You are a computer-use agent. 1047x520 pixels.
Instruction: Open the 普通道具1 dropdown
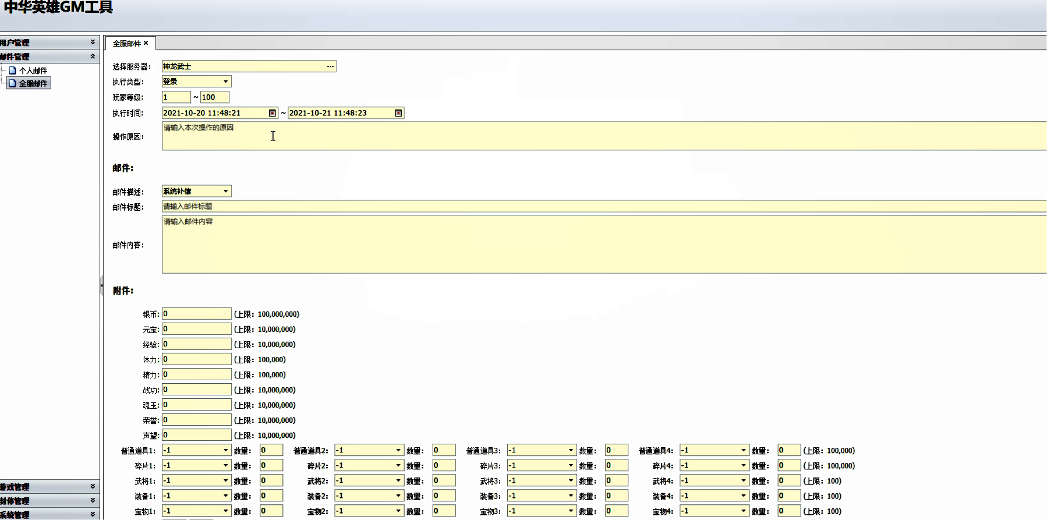pos(225,450)
